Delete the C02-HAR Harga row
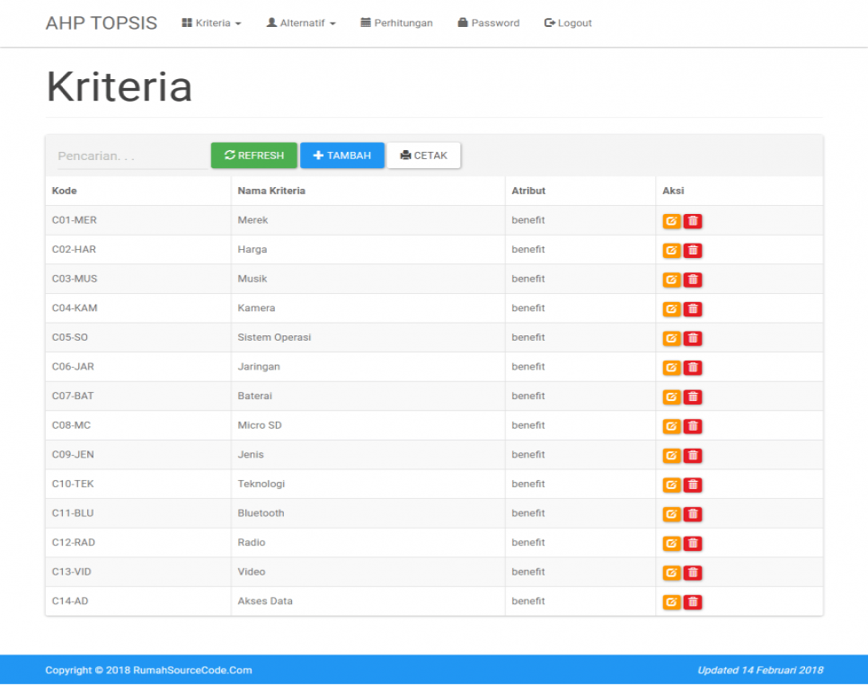 click(693, 251)
